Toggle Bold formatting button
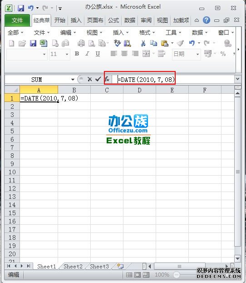This screenshot has height=283, width=246. click(77, 54)
